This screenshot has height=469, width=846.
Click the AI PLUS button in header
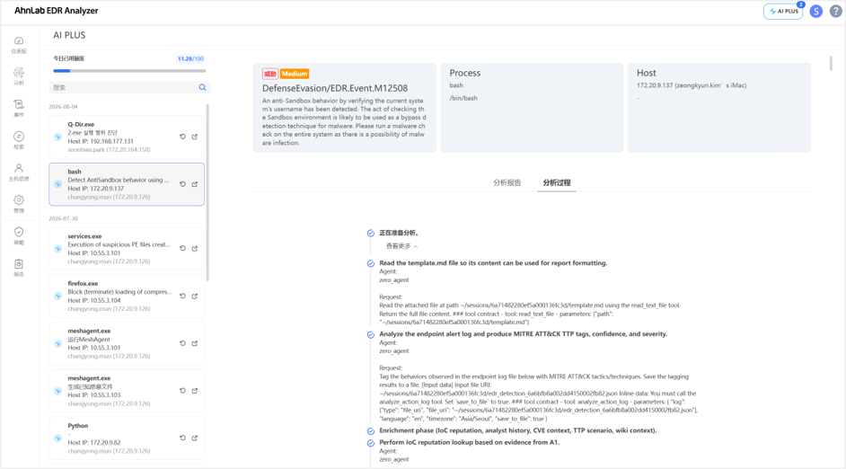pos(783,11)
